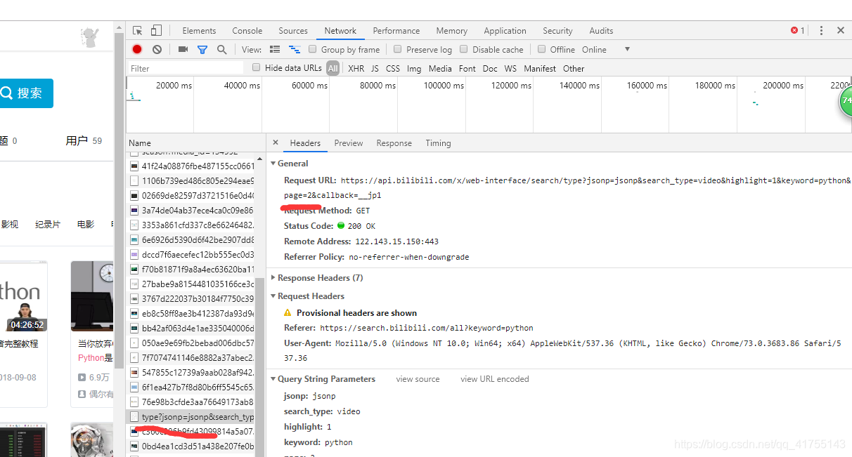Image resolution: width=852 pixels, height=457 pixels.
Task: Switch to large request rows view
Action: coord(275,49)
